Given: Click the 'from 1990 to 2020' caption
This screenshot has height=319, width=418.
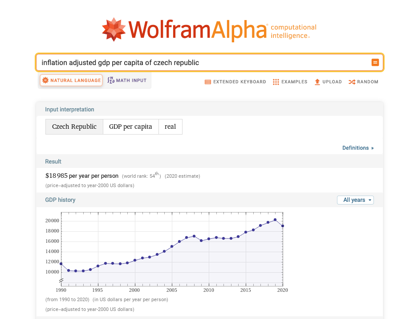Looking at the screenshot, I should point(68,299).
